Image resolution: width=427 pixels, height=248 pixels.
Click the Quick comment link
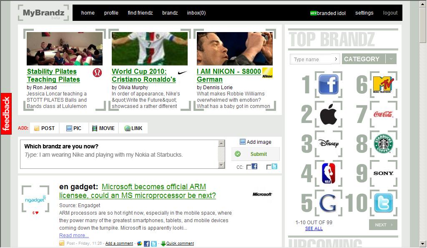(x=180, y=243)
